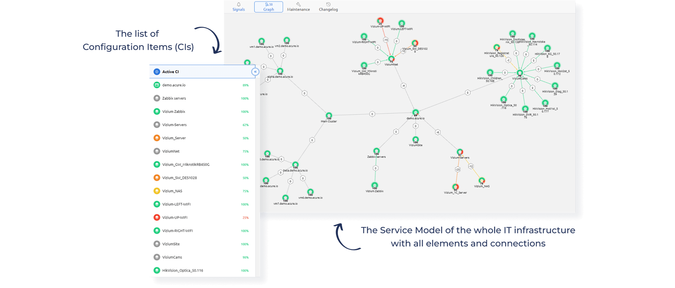Screen dimensions: 675x288
Task: Click the VizianNet node in the graph
Action: (391, 59)
